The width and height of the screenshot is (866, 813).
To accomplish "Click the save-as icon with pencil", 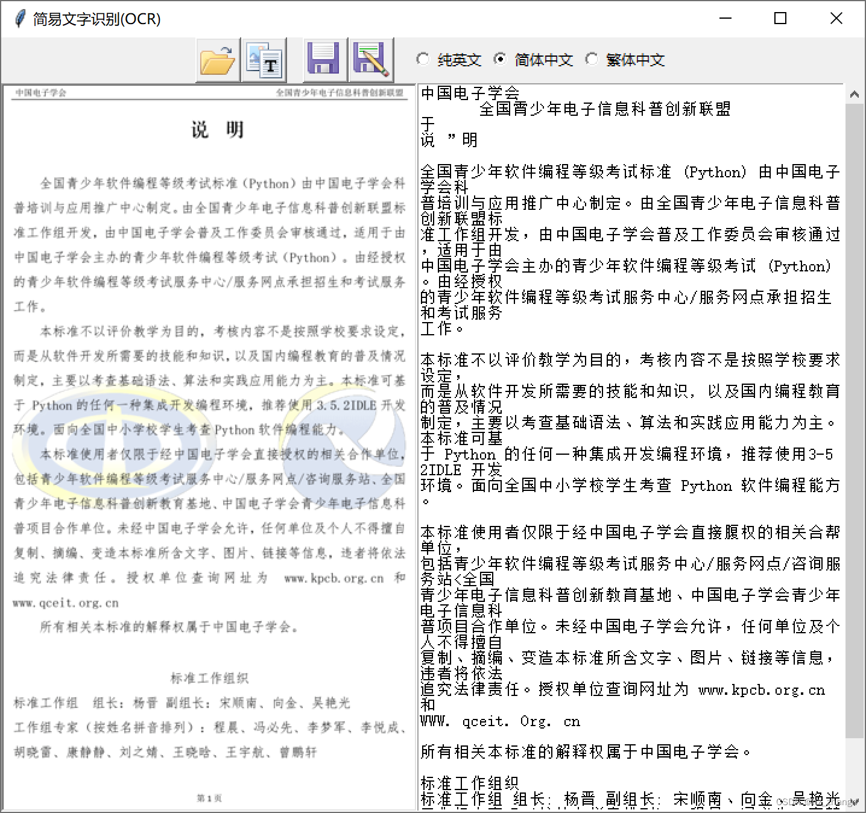I will coord(371,60).
